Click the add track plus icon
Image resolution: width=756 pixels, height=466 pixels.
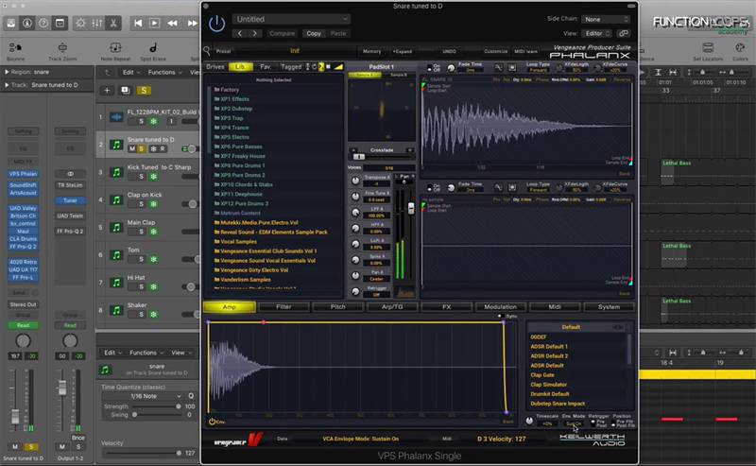coord(109,90)
